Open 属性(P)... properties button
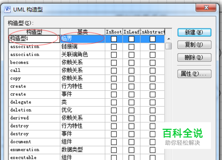Viewport: 222px width, 160px height. point(194,74)
